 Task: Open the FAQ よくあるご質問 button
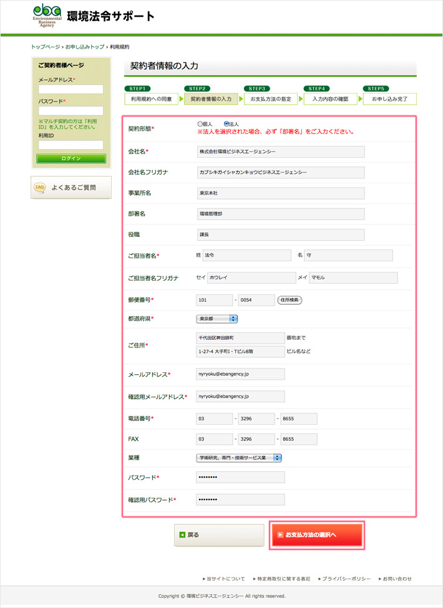point(71,187)
